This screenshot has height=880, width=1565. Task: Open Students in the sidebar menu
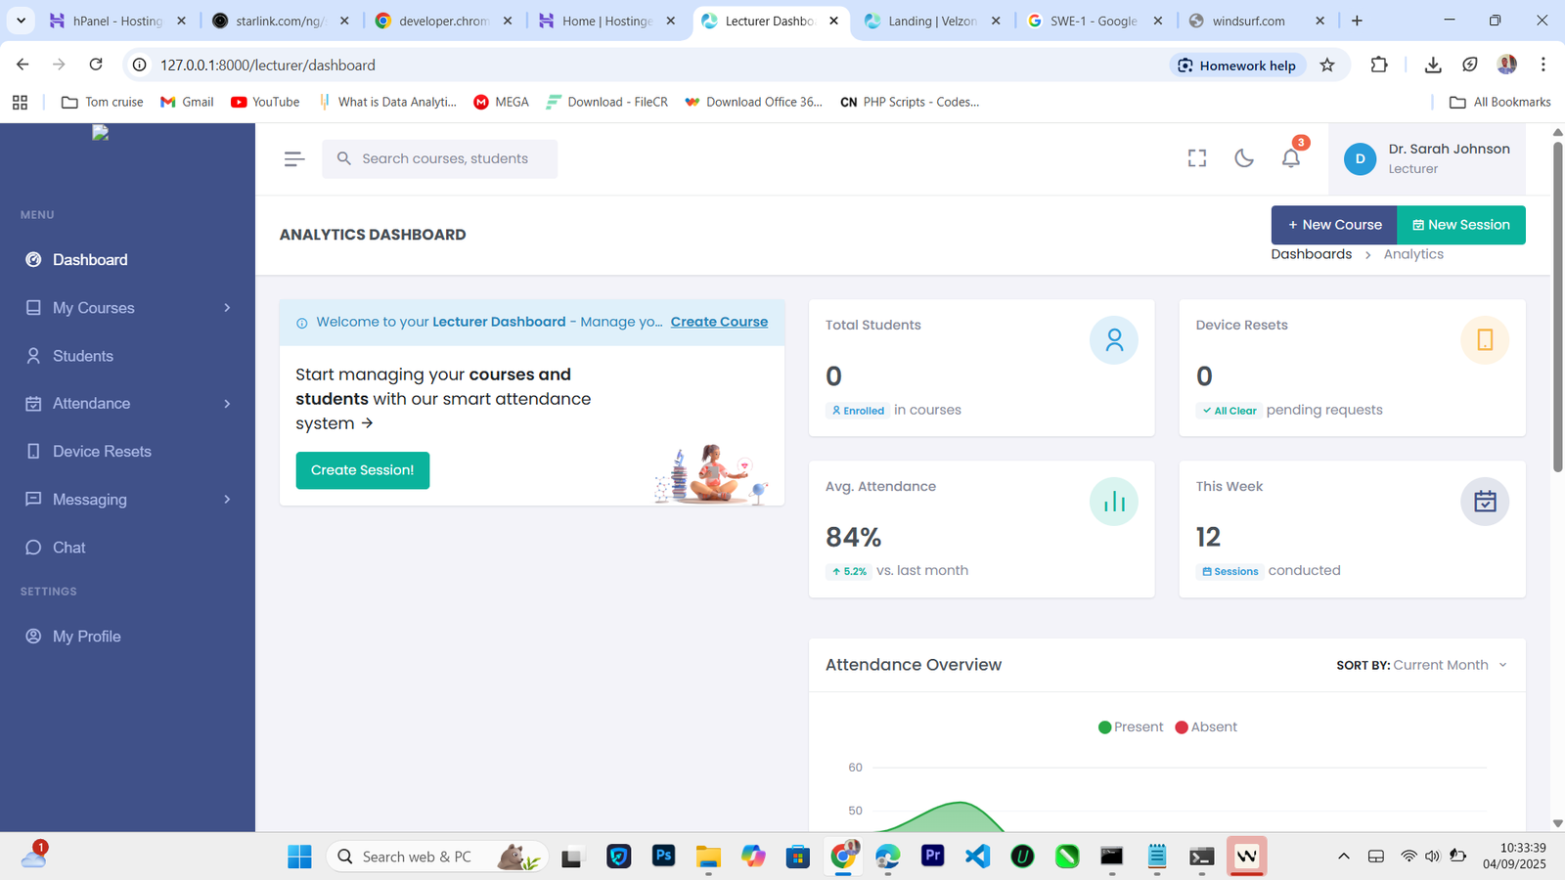coord(83,356)
